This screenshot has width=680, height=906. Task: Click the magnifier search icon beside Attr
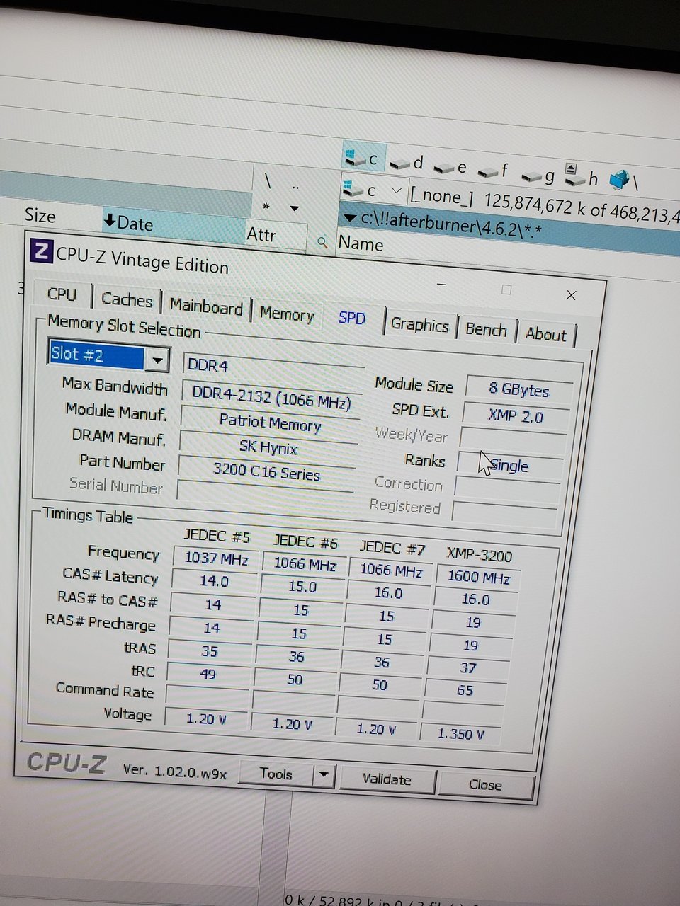click(x=322, y=242)
